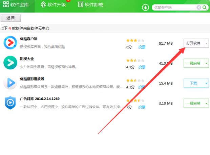This screenshot has width=210, height=155.
Task: Open the 优酷蓝影播放器 title
Action: point(32,79)
